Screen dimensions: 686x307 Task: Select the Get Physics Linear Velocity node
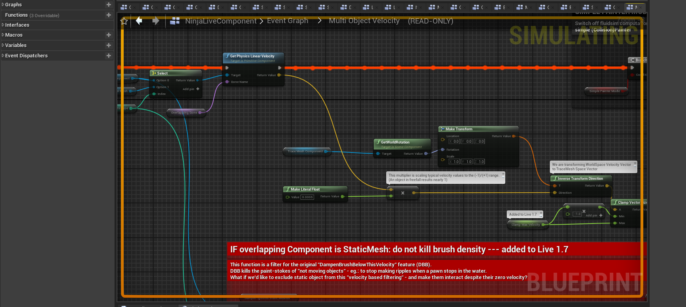[253, 56]
